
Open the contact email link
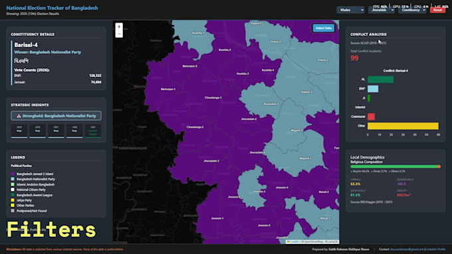pos(407,249)
